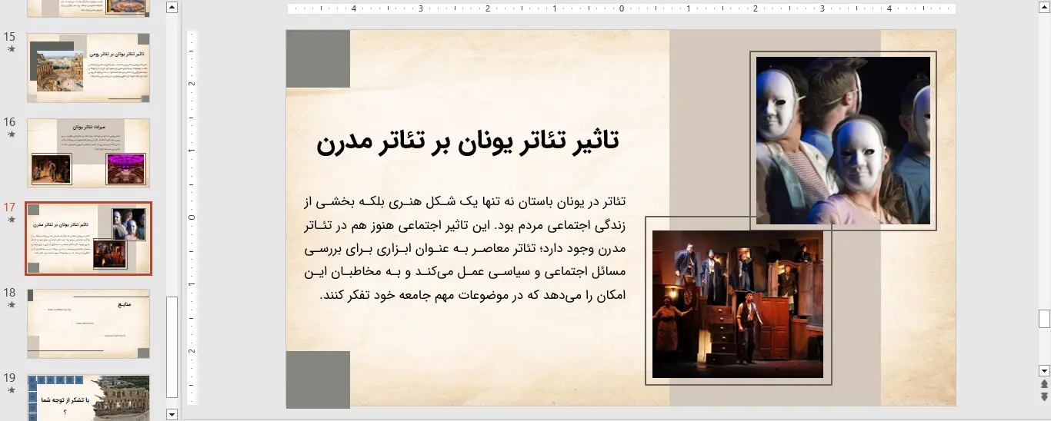Select slide 19 thumbnail

click(x=88, y=397)
